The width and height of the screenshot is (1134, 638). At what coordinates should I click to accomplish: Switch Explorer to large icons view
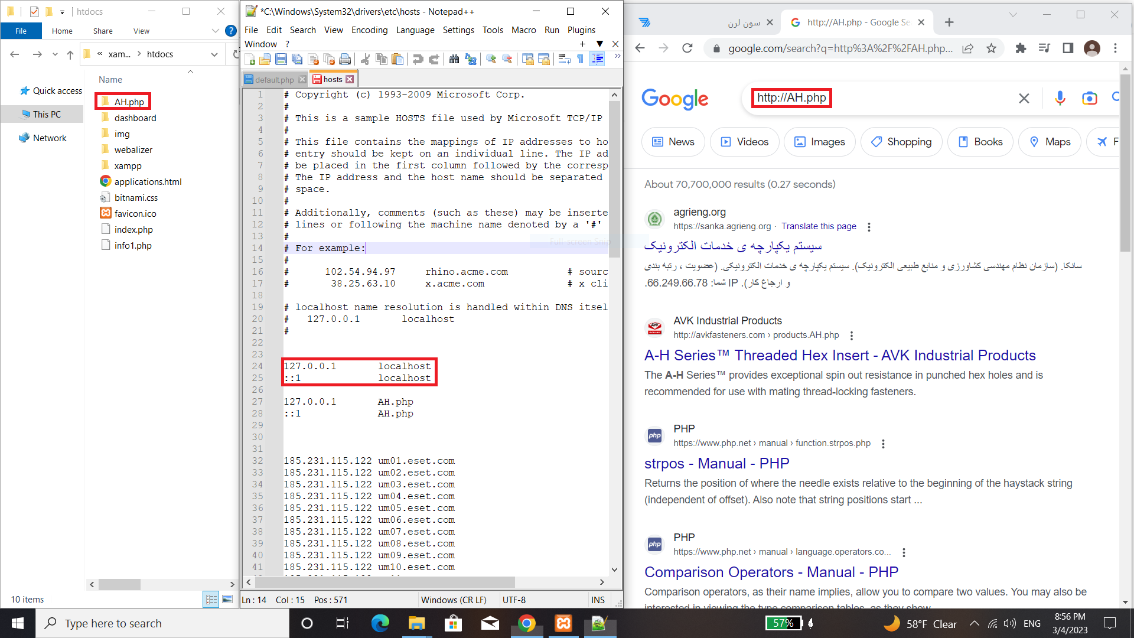click(227, 599)
